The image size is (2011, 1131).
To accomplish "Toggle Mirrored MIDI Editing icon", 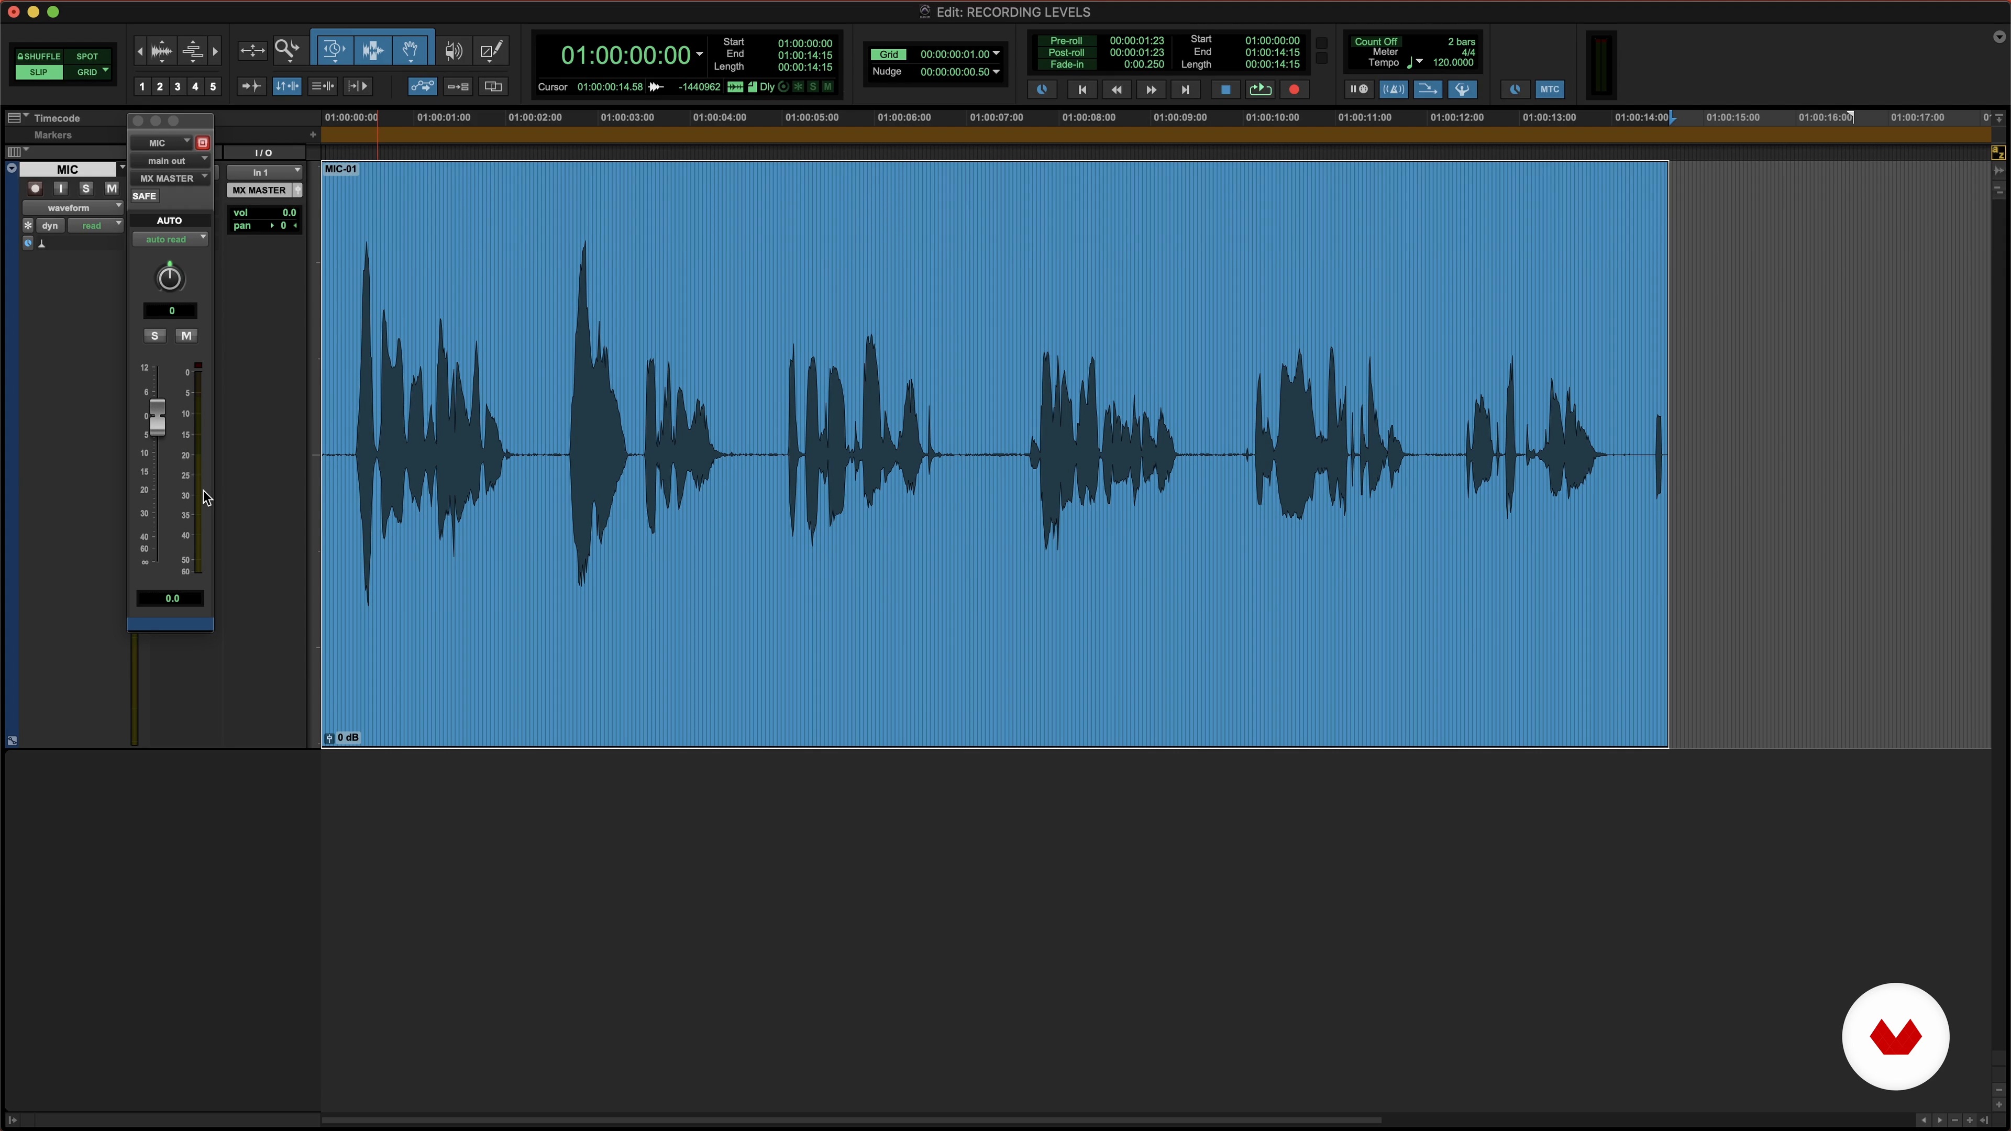I will coord(458,86).
